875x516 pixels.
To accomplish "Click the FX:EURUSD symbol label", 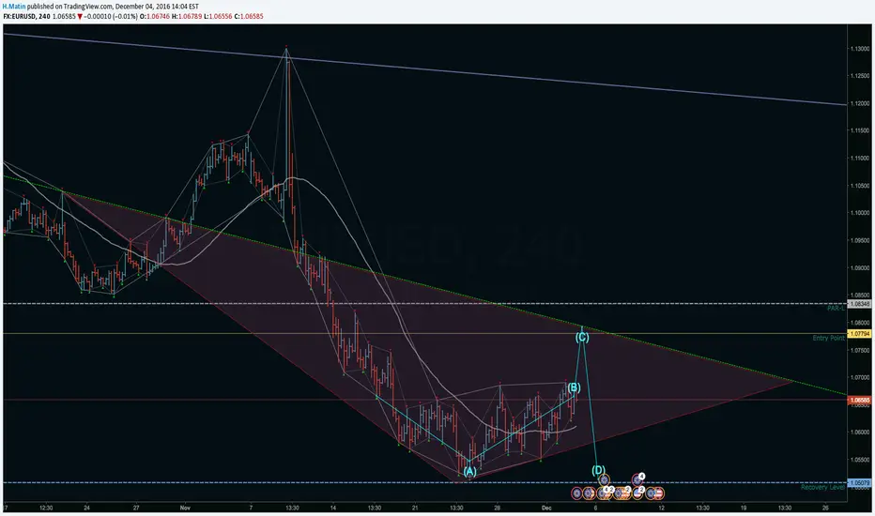I will point(20,16).
